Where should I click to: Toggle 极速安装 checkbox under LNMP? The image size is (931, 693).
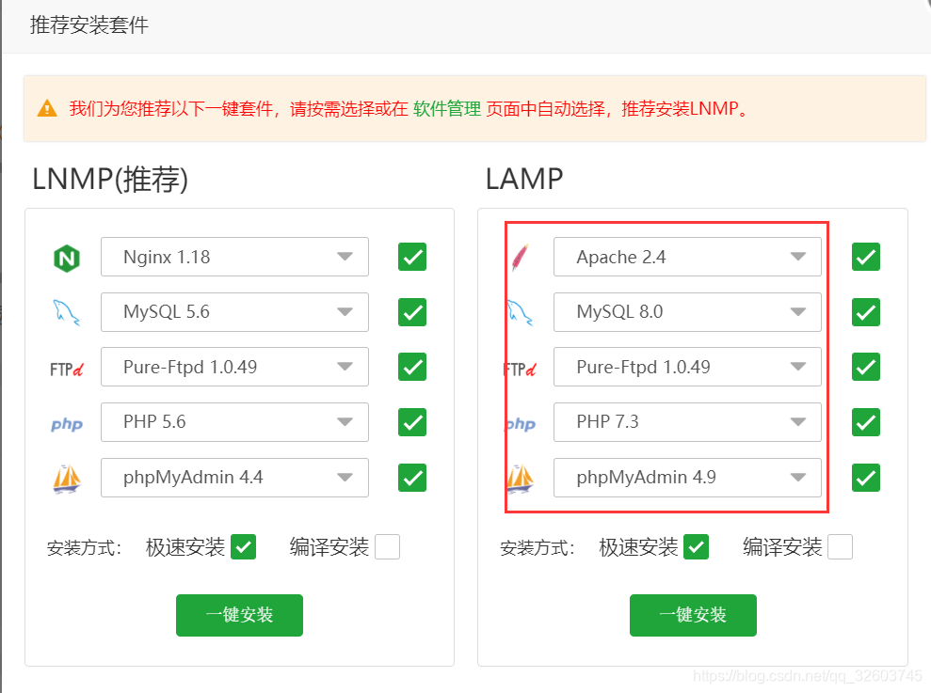click(x=244, y=547)
